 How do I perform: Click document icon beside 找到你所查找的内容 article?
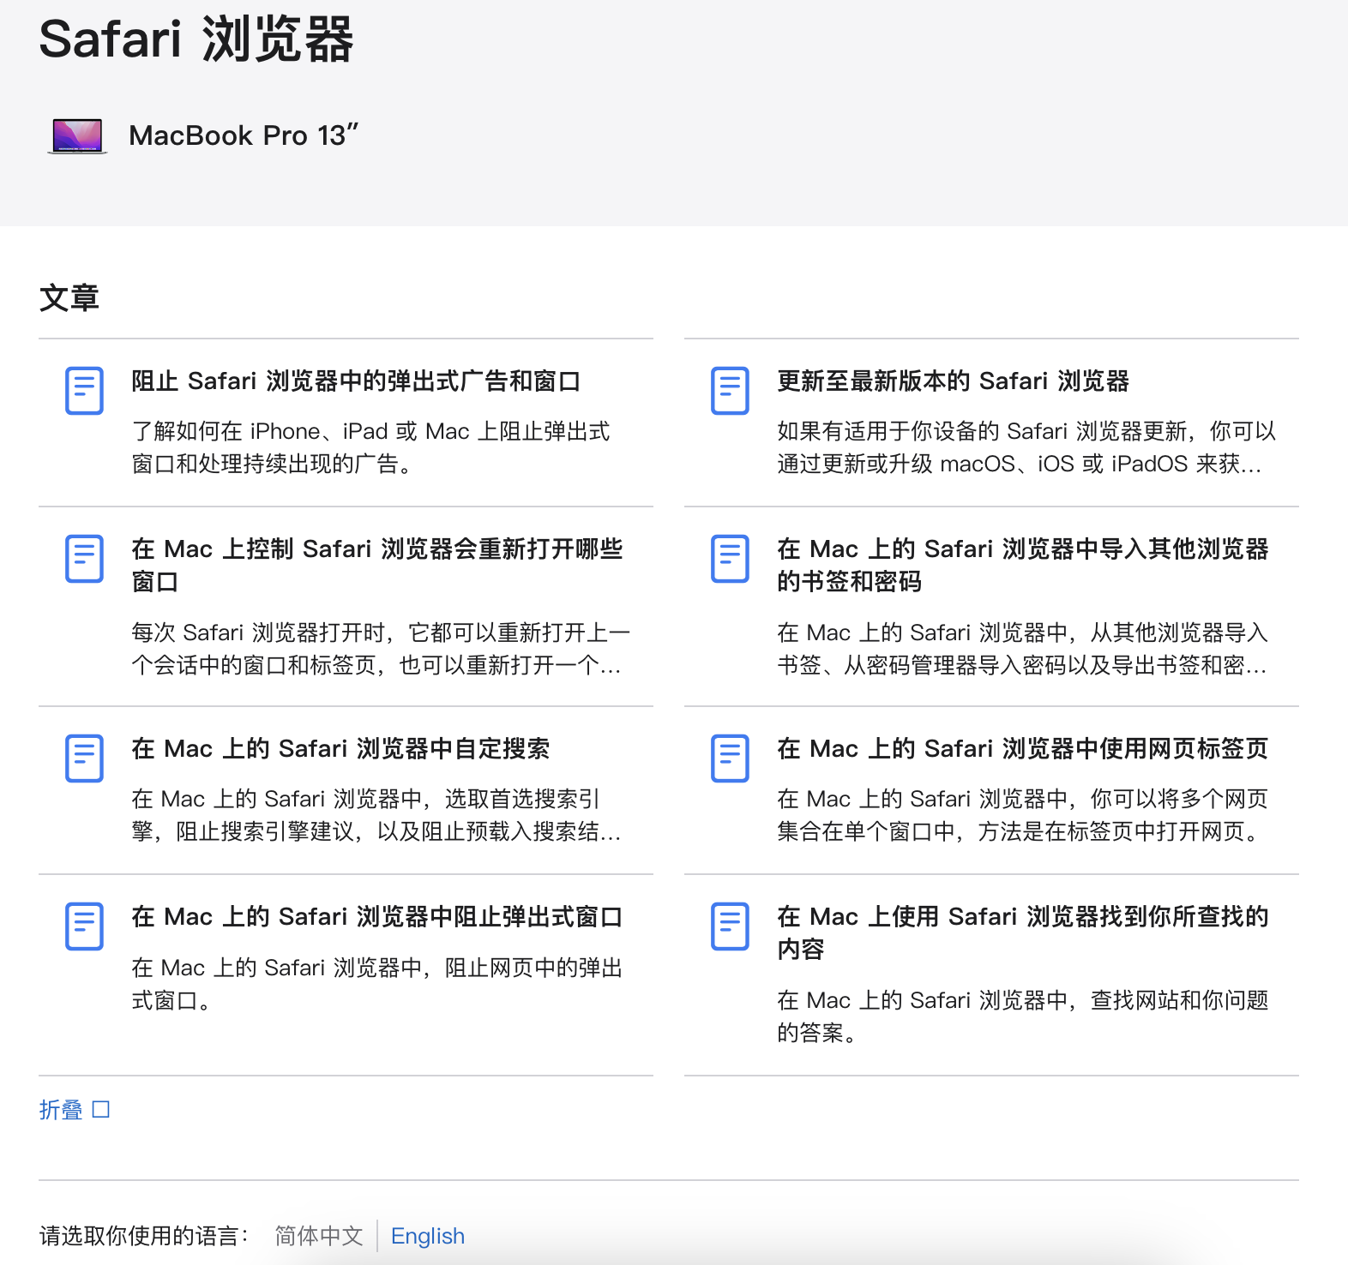pos(730,926)
